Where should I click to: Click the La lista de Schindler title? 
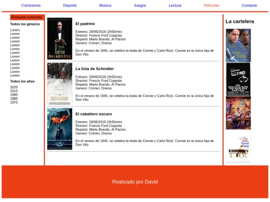94,69
